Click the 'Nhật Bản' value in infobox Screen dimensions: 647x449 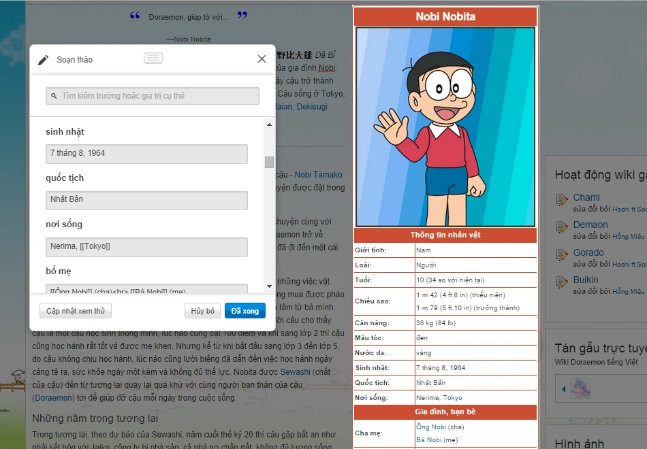431,382
